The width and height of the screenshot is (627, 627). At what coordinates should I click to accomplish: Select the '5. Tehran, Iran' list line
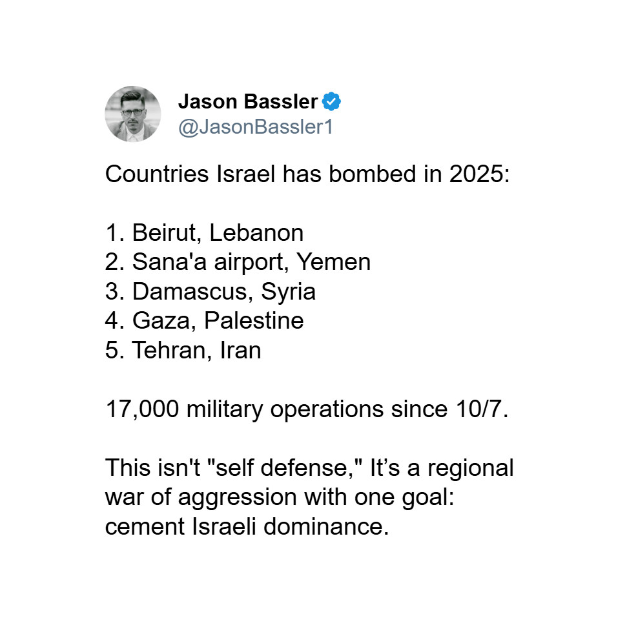click(x=183, y=350)
